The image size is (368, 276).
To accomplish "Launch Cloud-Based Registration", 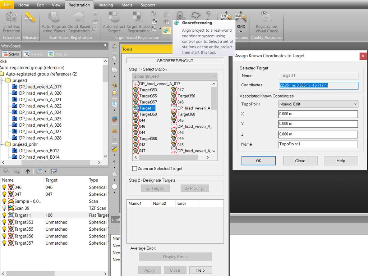I will point(79,22).
